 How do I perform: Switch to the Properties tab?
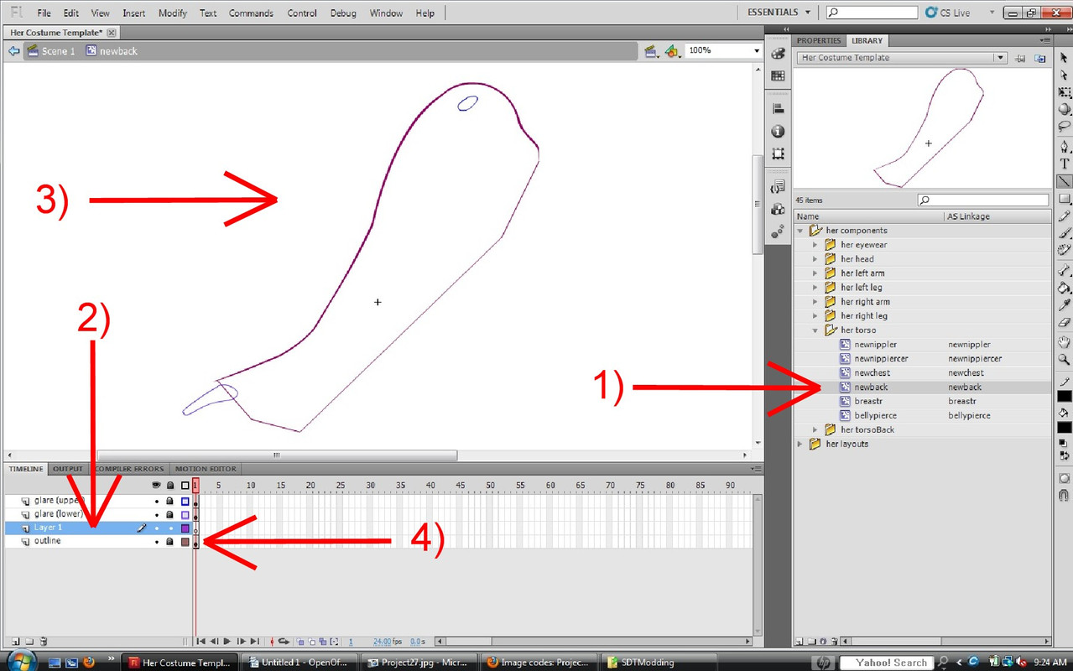(818, 40)
